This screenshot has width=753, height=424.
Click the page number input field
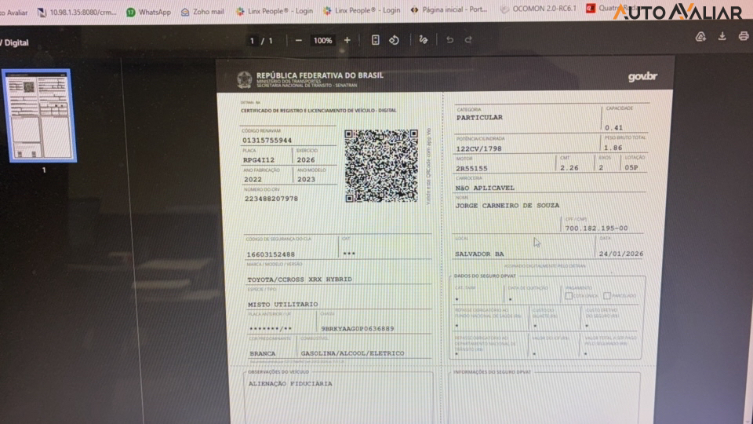[253, 40]
